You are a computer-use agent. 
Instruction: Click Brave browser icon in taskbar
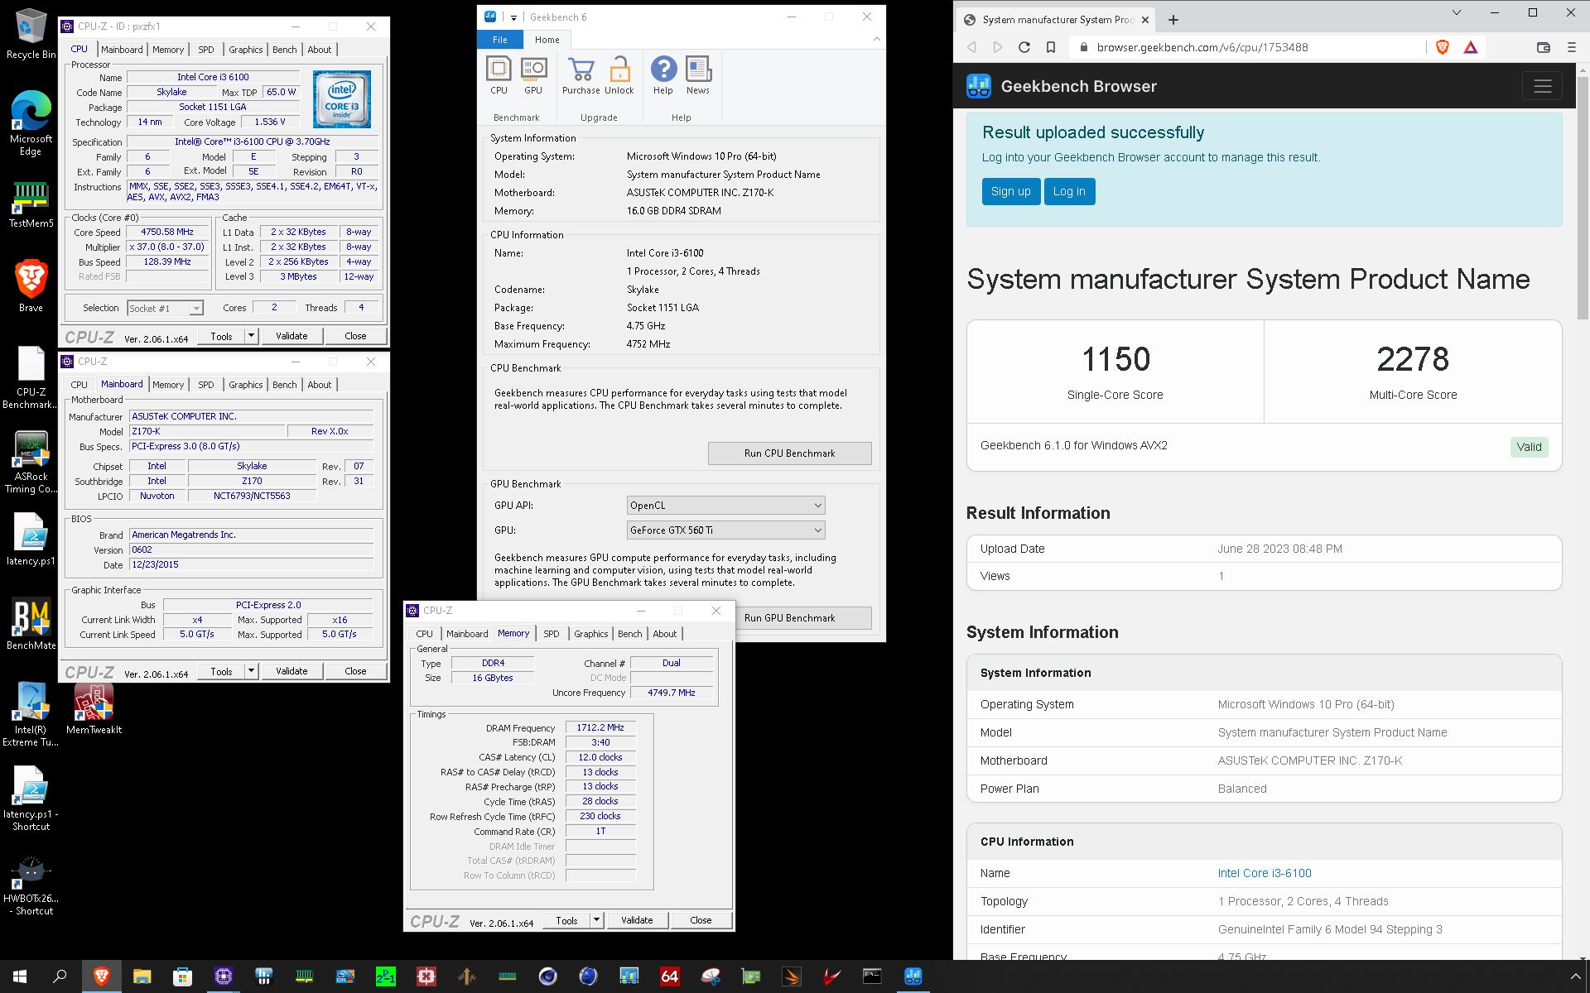pos(101,976)
